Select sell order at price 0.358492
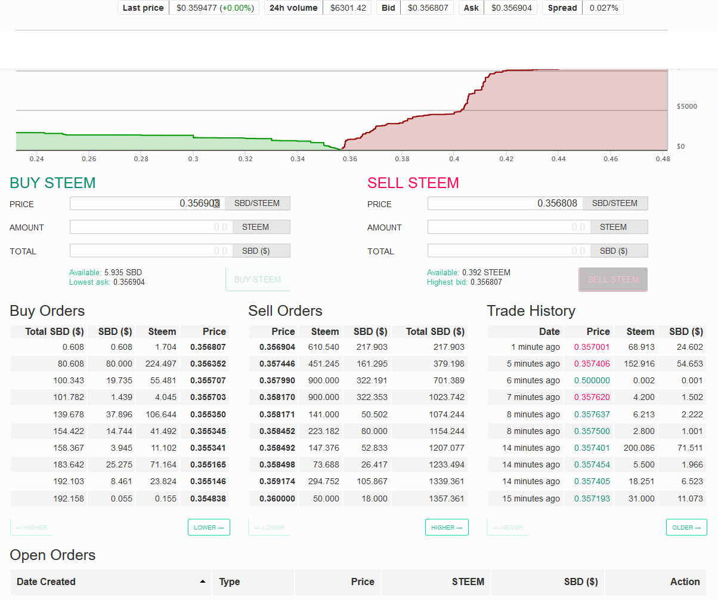Viewport: 718px width, 600px height. (x=358, y=448)
